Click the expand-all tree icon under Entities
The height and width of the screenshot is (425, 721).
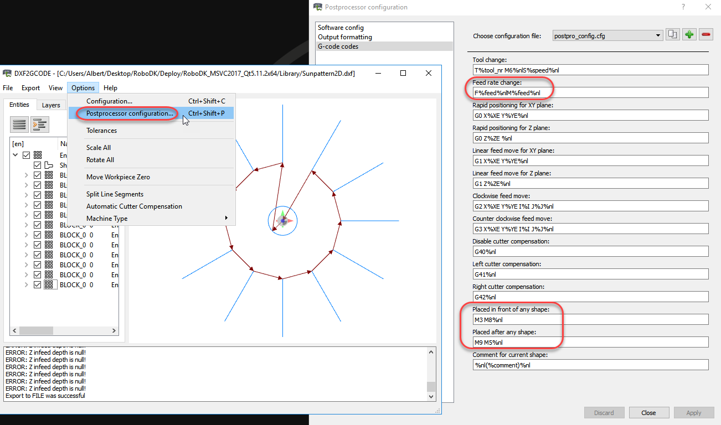click(39, 125)
